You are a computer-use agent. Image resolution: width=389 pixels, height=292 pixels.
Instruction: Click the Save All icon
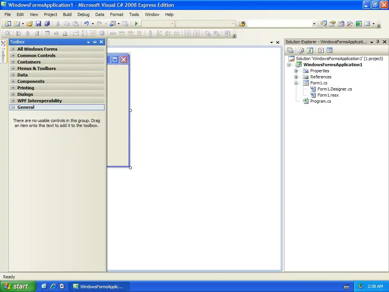pyautogui.click(x=47, y=24)
